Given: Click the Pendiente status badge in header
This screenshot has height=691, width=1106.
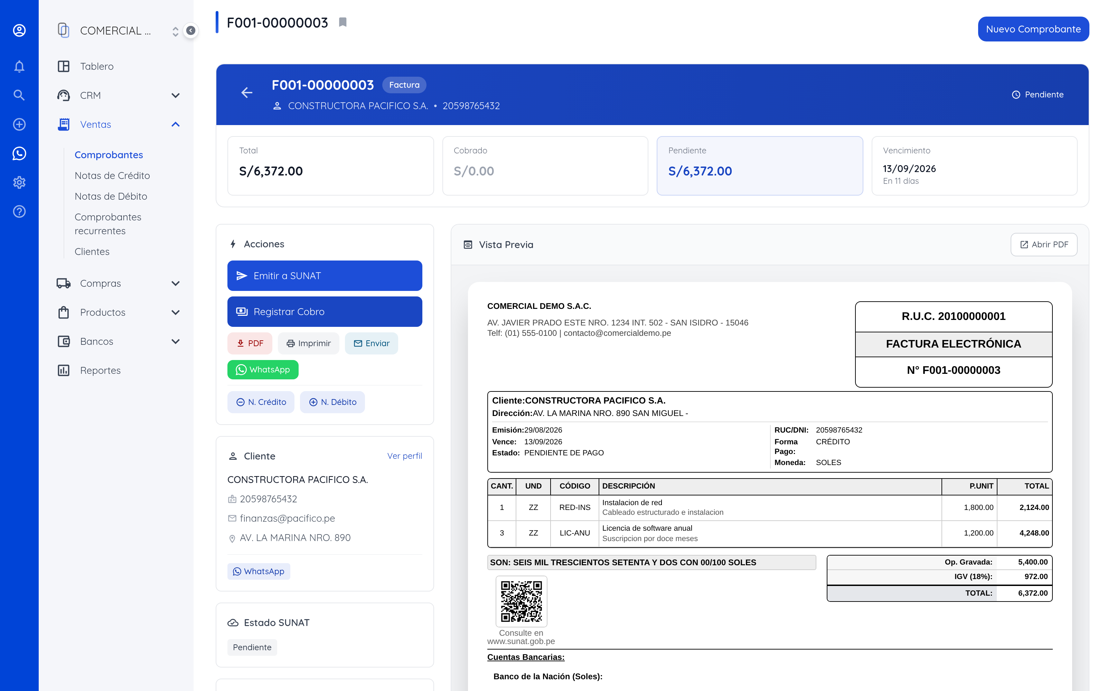Looking at the screenshot, I should point(1038,95).
